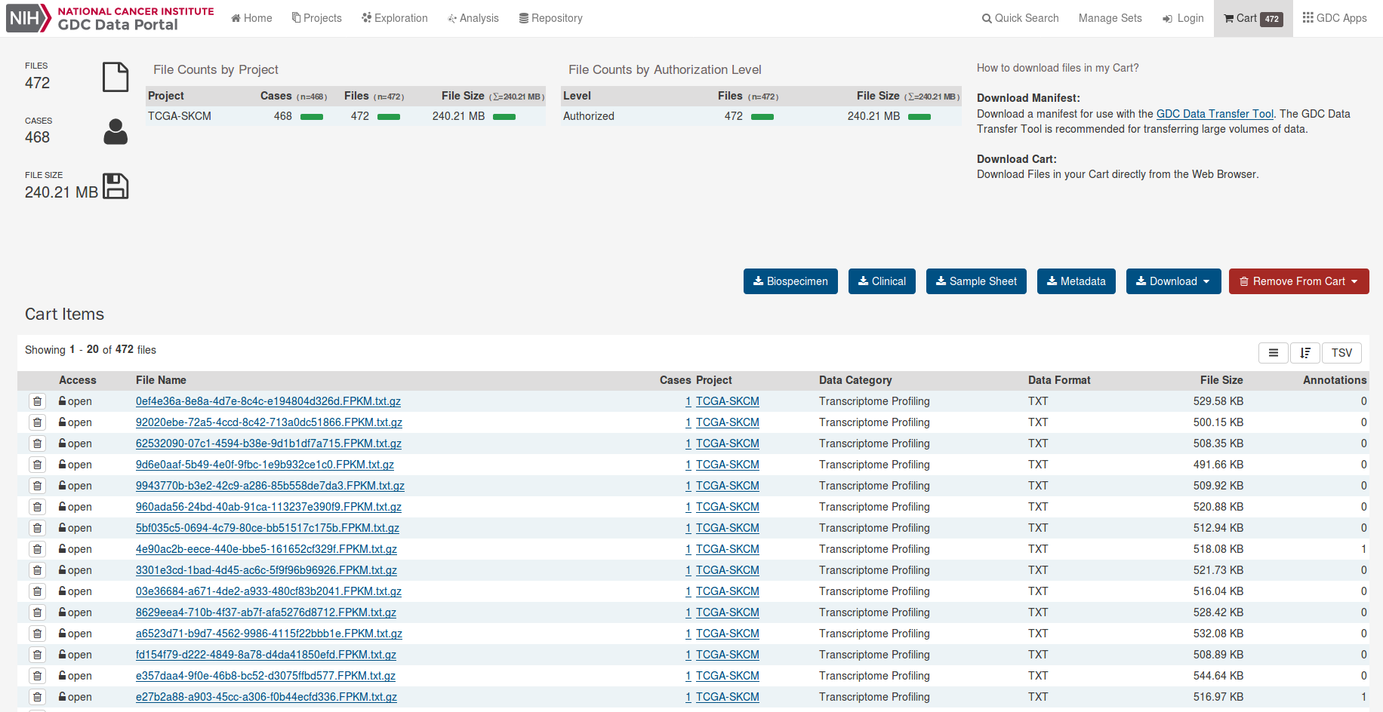This screenshot has height=712, width=1383.
Task: Go to the Repository tab
Action: coord(551,18)
